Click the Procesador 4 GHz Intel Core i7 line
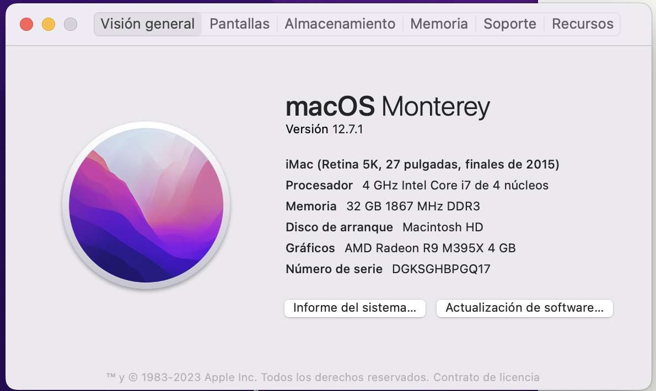This screenshot has width=656, height=391. tap(417, 186)
